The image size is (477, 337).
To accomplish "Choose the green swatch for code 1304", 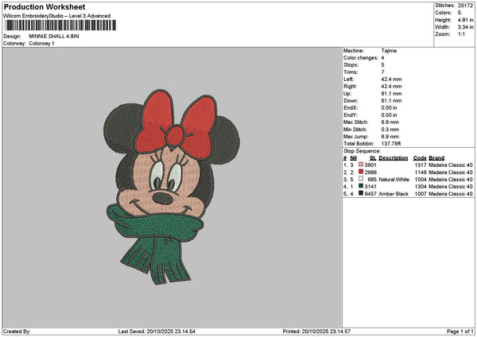I will (362, 186).
